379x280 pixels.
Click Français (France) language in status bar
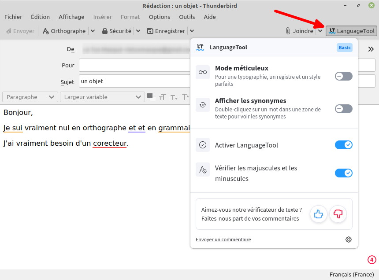[352, 274]
